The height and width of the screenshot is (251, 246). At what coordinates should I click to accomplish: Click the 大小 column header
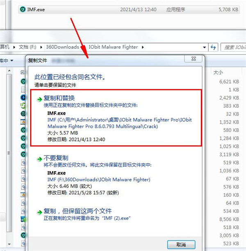click(x=218, y=72)
